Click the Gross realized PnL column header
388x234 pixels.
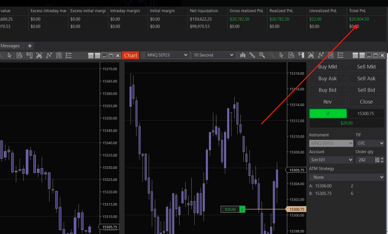pos(246,11)
